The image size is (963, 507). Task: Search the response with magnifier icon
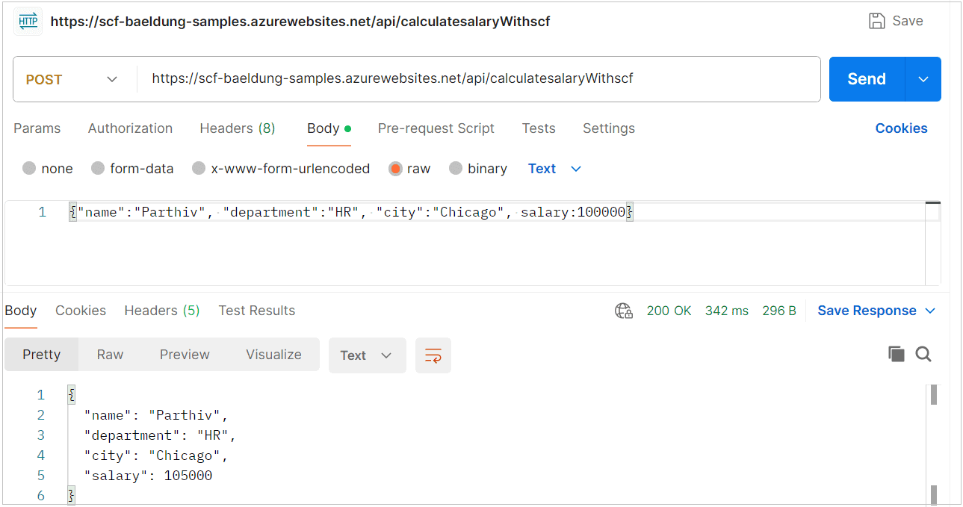click(x=923, y=355)
